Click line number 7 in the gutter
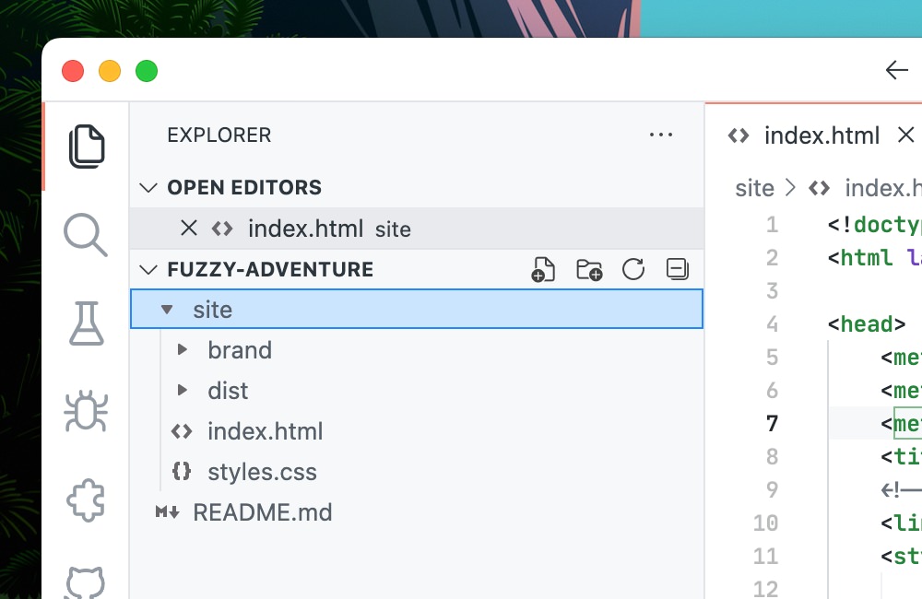922x599 pixels. point(772,423)
